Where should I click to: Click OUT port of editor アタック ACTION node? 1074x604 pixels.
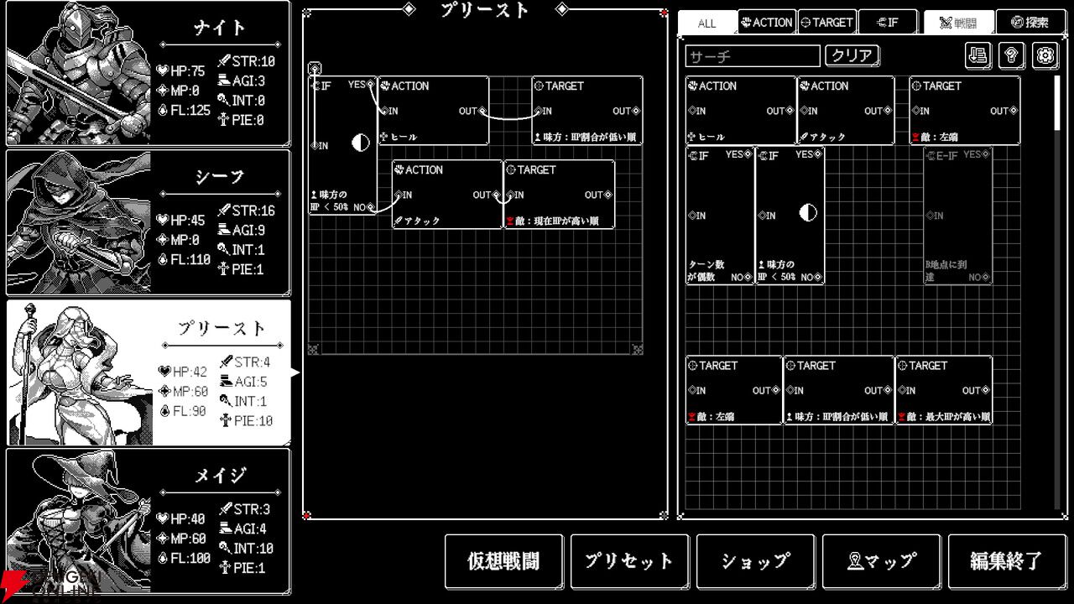[496, 195]
